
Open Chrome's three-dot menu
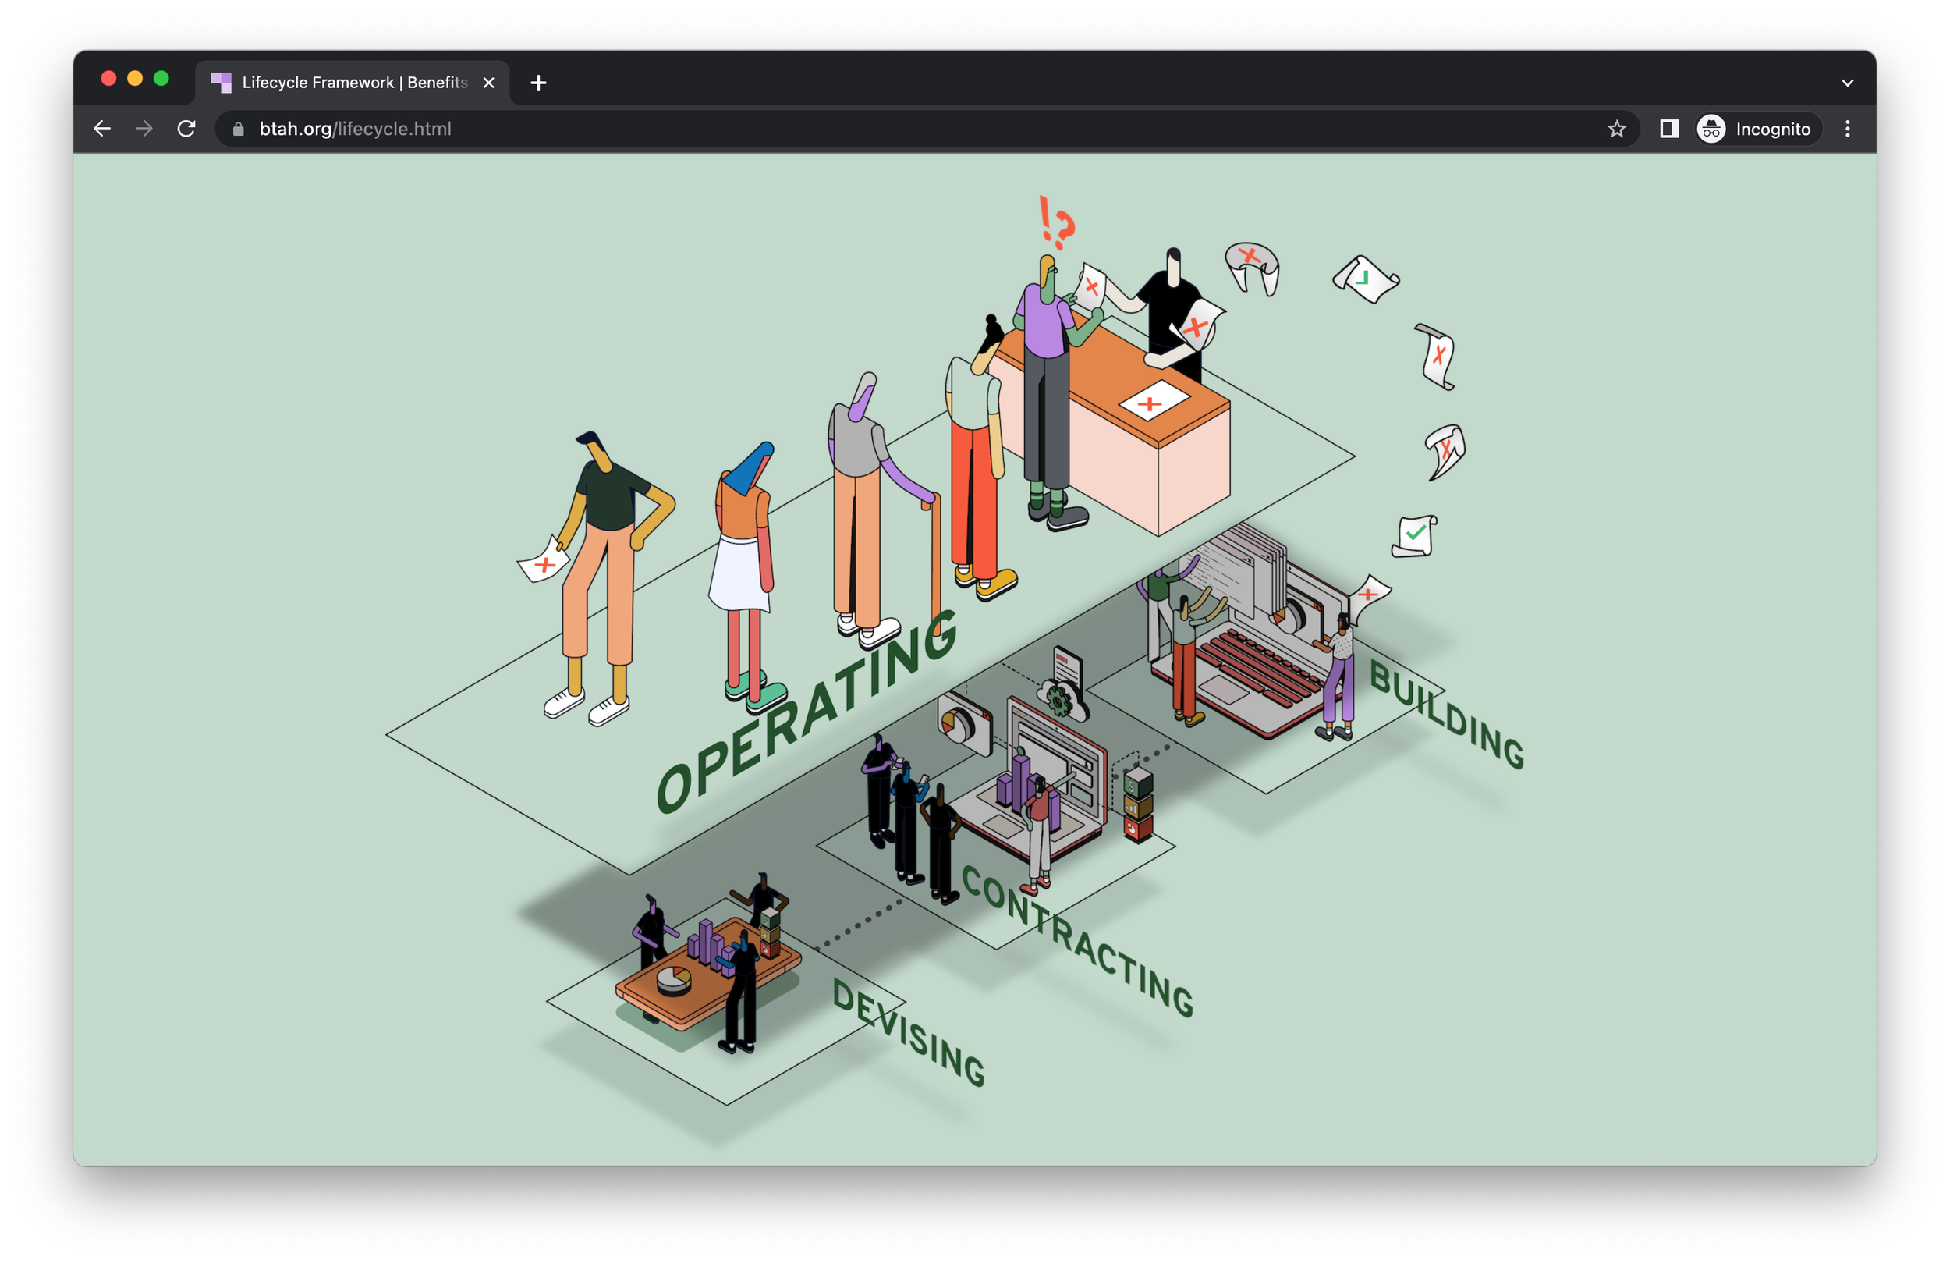pos(1847,129)
